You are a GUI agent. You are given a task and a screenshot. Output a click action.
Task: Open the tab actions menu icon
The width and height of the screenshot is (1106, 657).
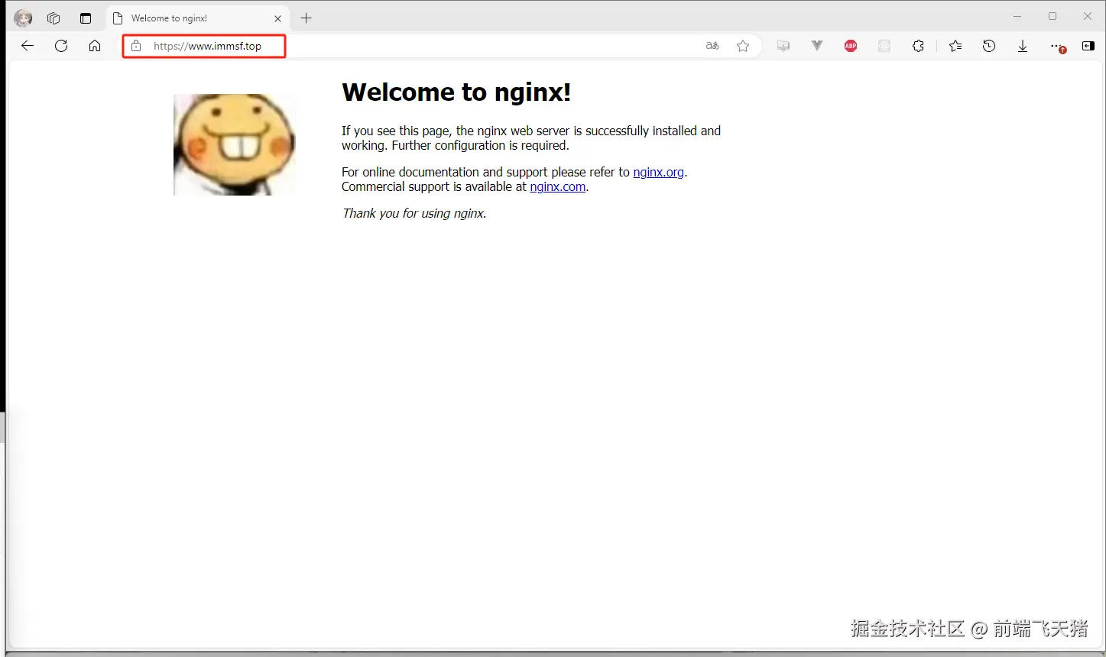(x=86, y=18)
